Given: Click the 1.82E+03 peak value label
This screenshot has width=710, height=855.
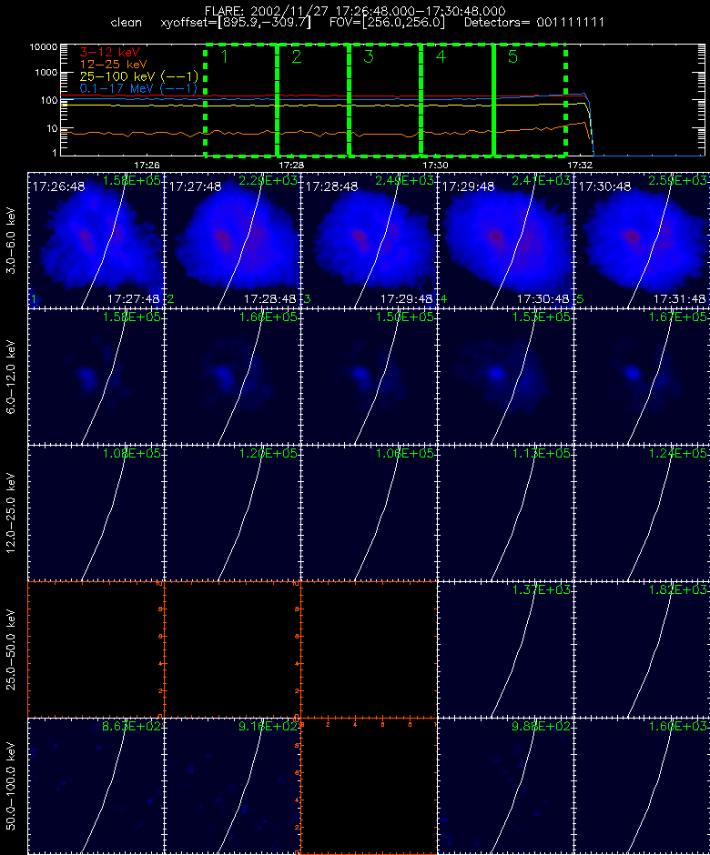Looking at the screenshot, I should (678, 590).
